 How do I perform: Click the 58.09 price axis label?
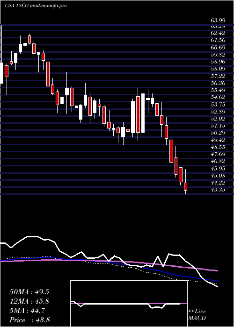[218, 69]
